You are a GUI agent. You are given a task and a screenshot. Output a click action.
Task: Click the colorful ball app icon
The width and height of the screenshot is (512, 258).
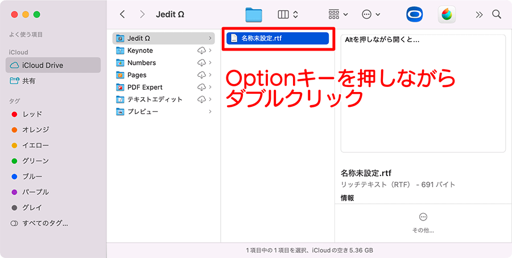[447, 14]
